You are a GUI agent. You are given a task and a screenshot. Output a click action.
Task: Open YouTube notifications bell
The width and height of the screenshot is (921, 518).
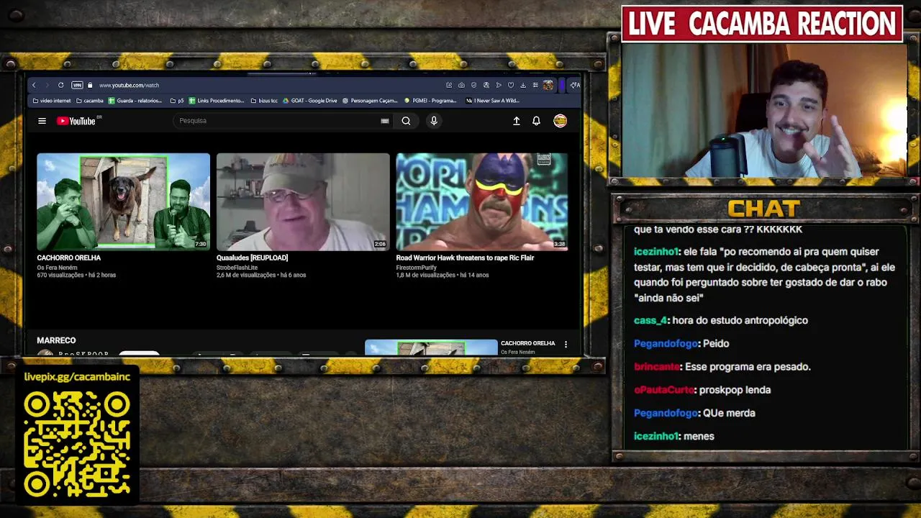click(536, 121)
